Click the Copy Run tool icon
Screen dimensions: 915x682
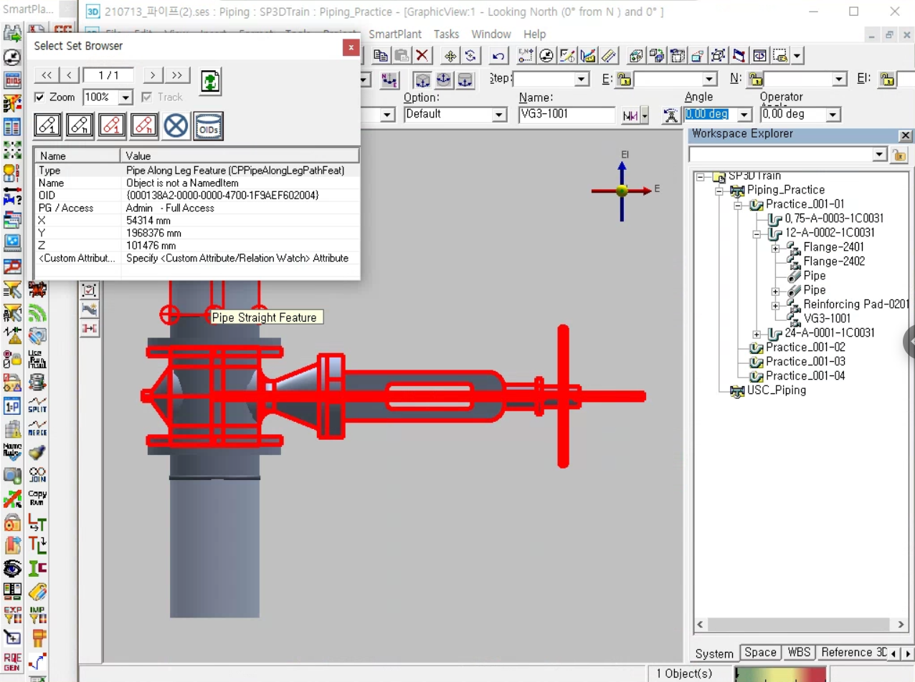(37, 497)
